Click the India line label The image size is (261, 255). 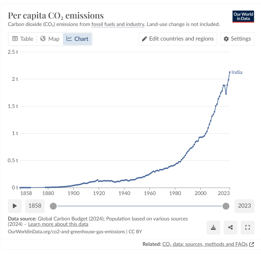(x=237, y=72)
